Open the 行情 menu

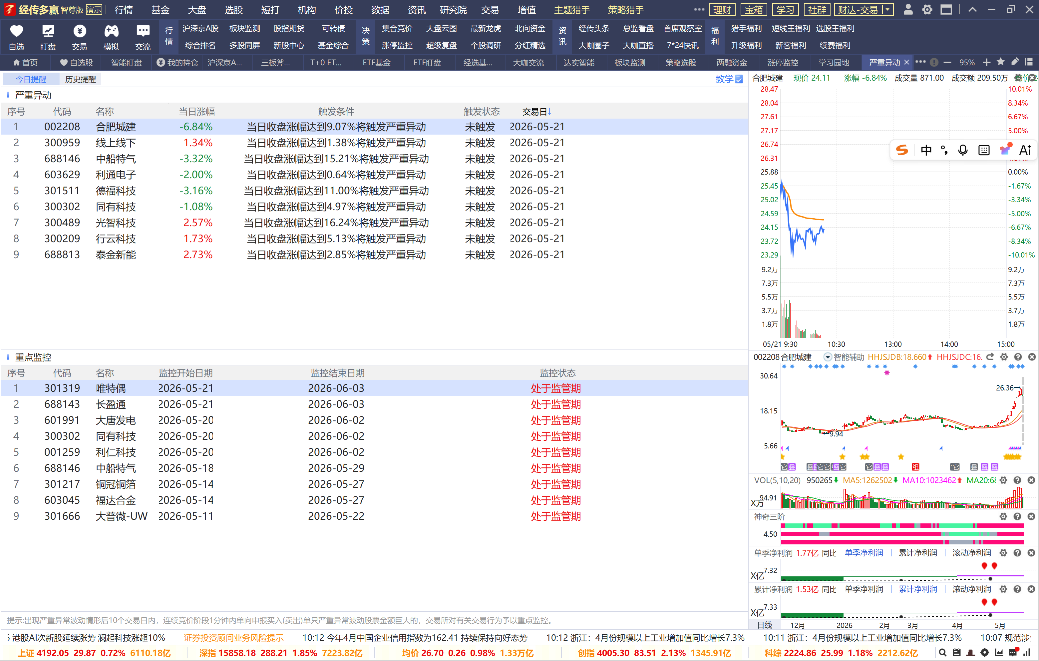click(124, 10)
